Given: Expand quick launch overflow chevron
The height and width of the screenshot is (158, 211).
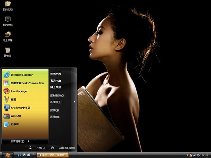Looking at the screenshot, I should pos(34,154).
